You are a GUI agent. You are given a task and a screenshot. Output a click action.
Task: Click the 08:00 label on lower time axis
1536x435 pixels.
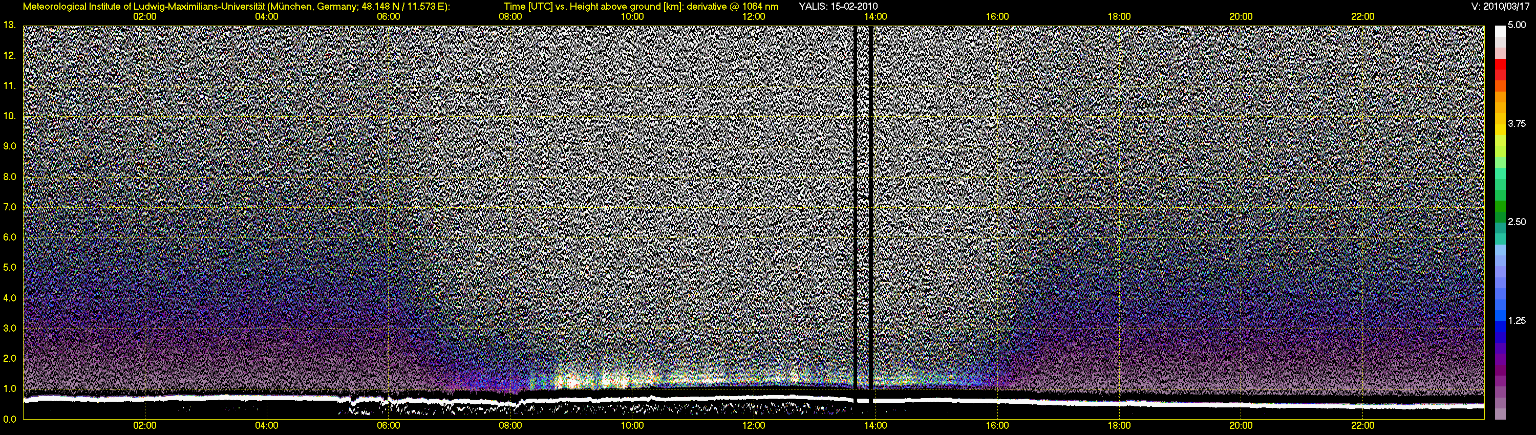pos(510,425)
